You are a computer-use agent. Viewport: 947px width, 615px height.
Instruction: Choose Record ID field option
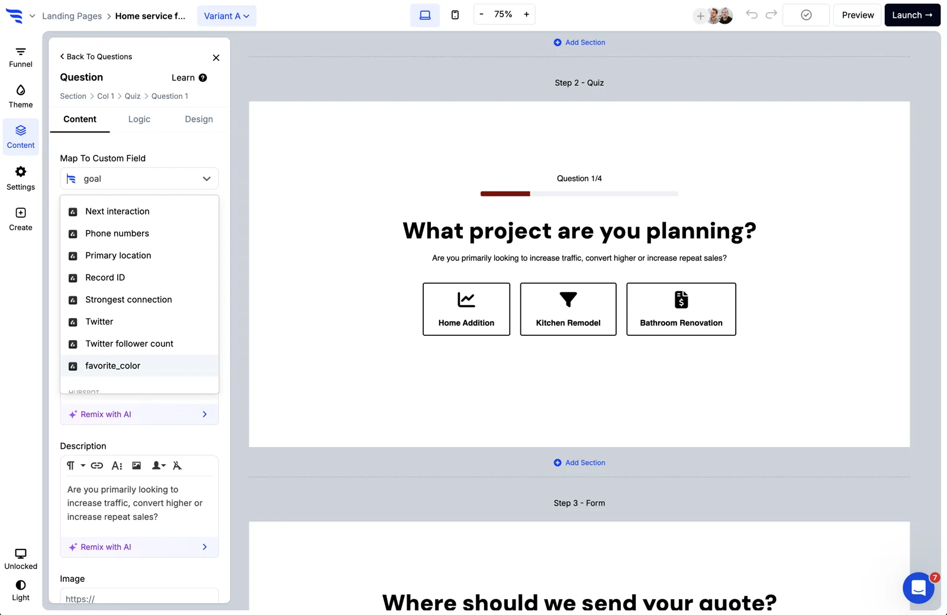point(140,277)
